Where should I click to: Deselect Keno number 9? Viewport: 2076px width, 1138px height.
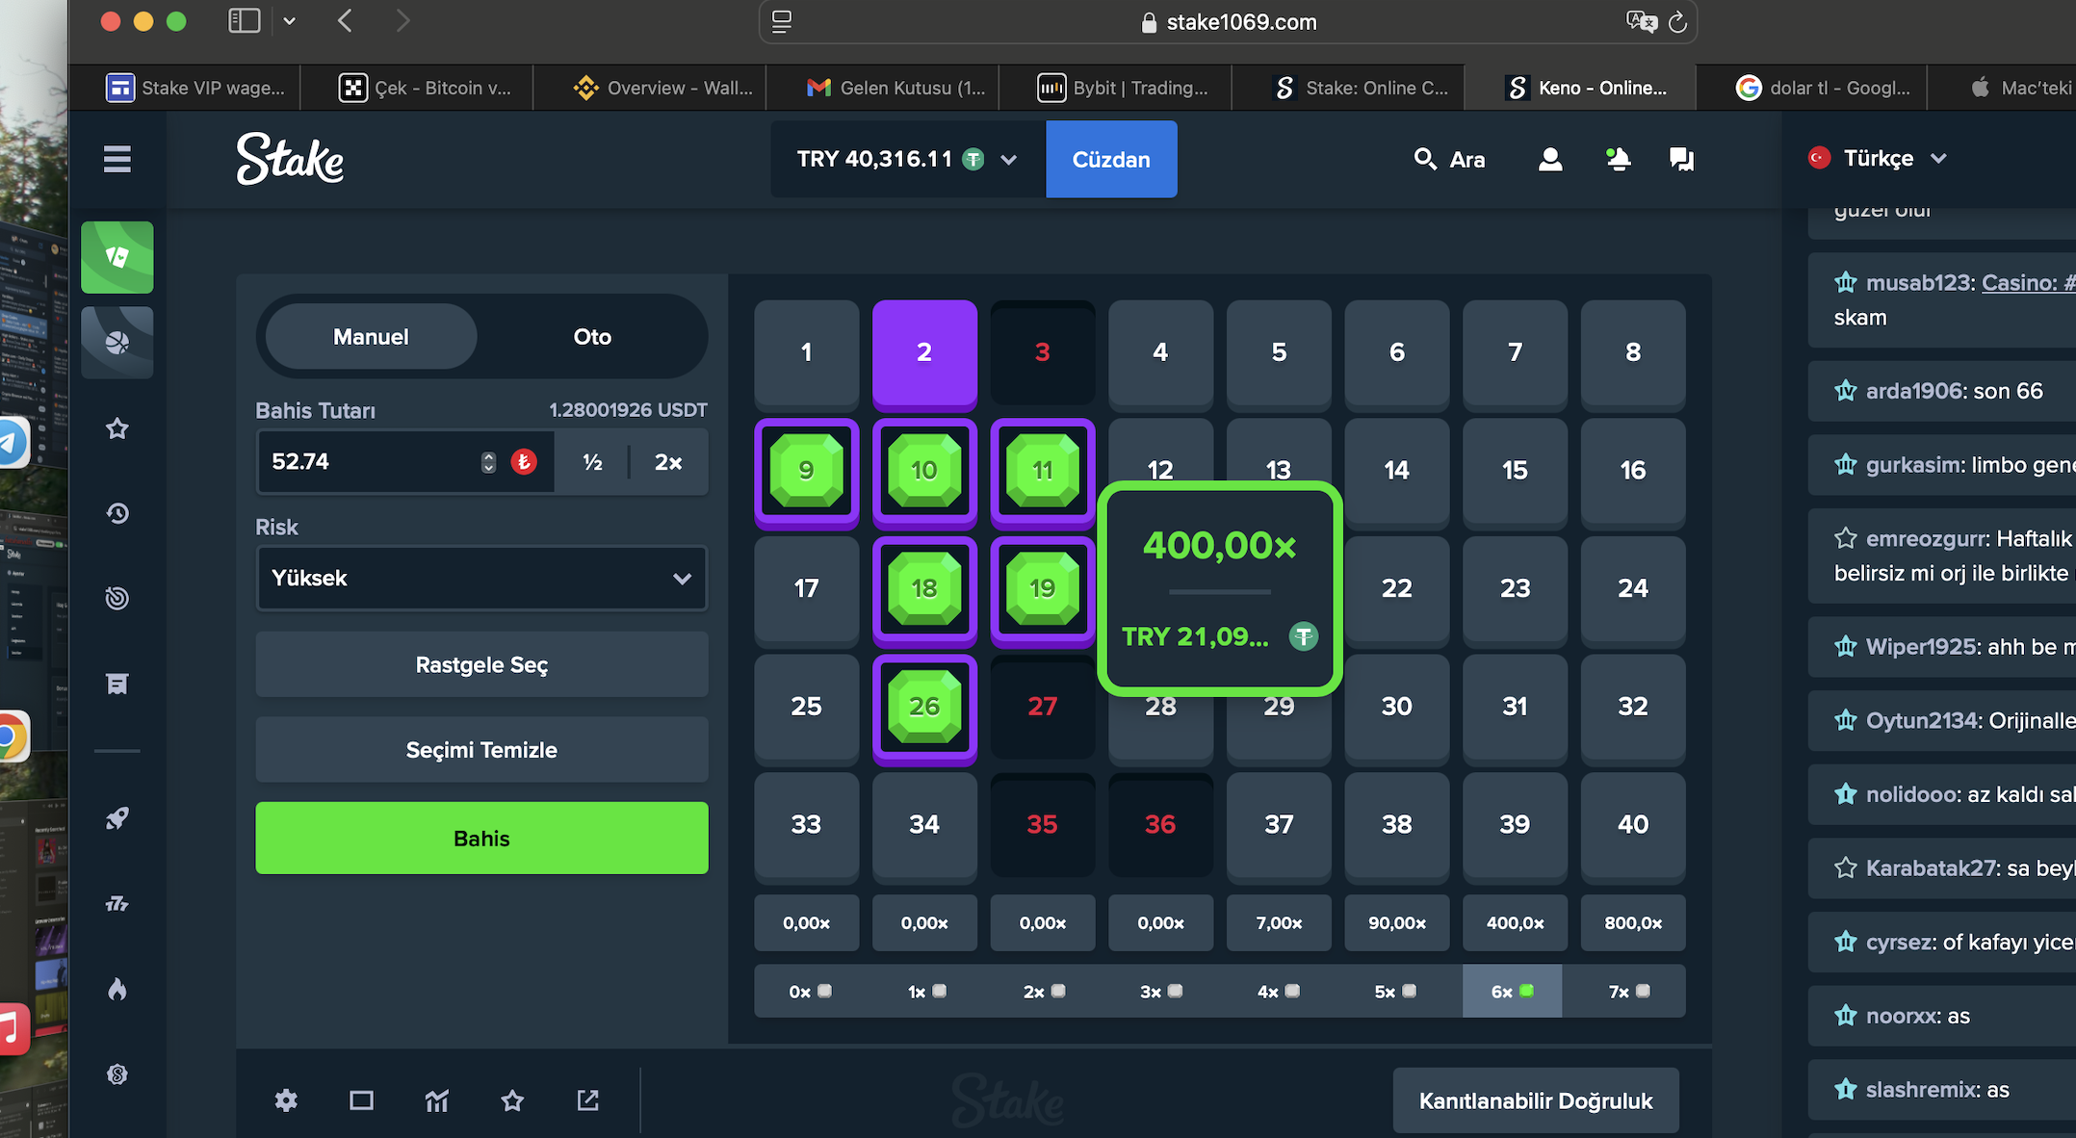pos(806,471)
